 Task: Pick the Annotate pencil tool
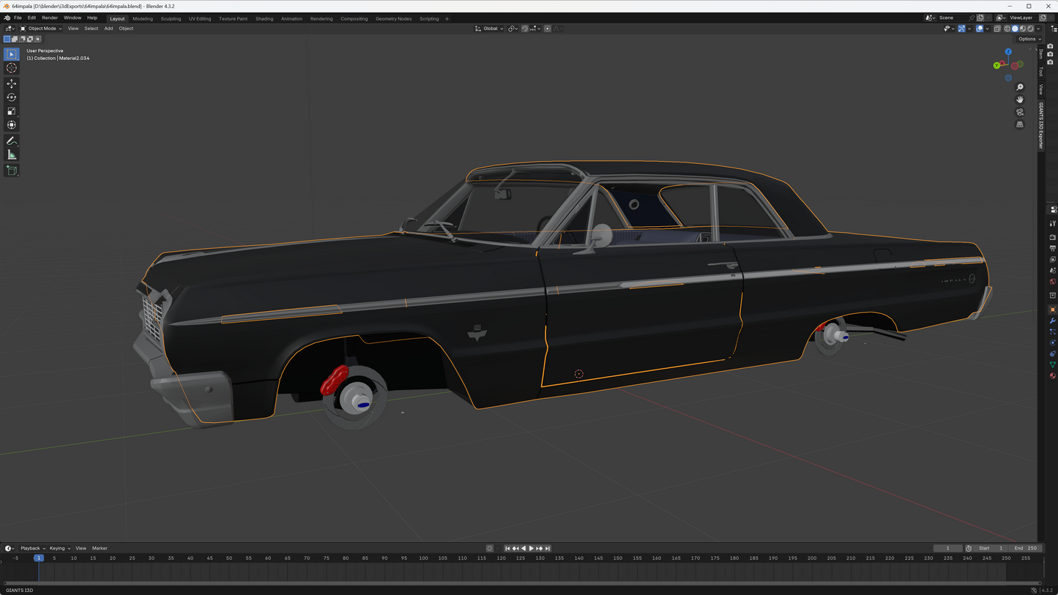[x=12, y=141]
